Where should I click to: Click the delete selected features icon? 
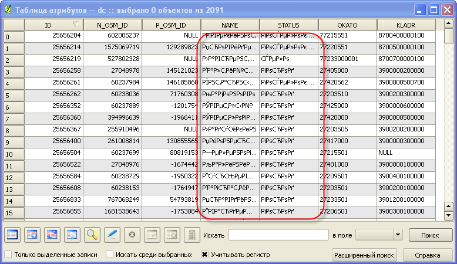pos(132,235)
